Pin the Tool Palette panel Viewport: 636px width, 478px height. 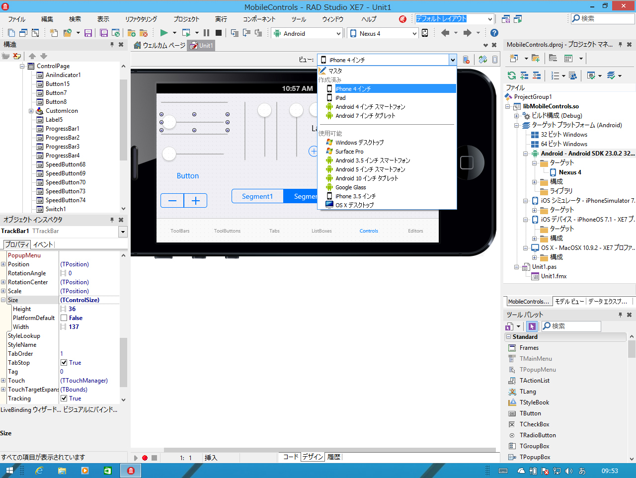(x=620, y=315)
